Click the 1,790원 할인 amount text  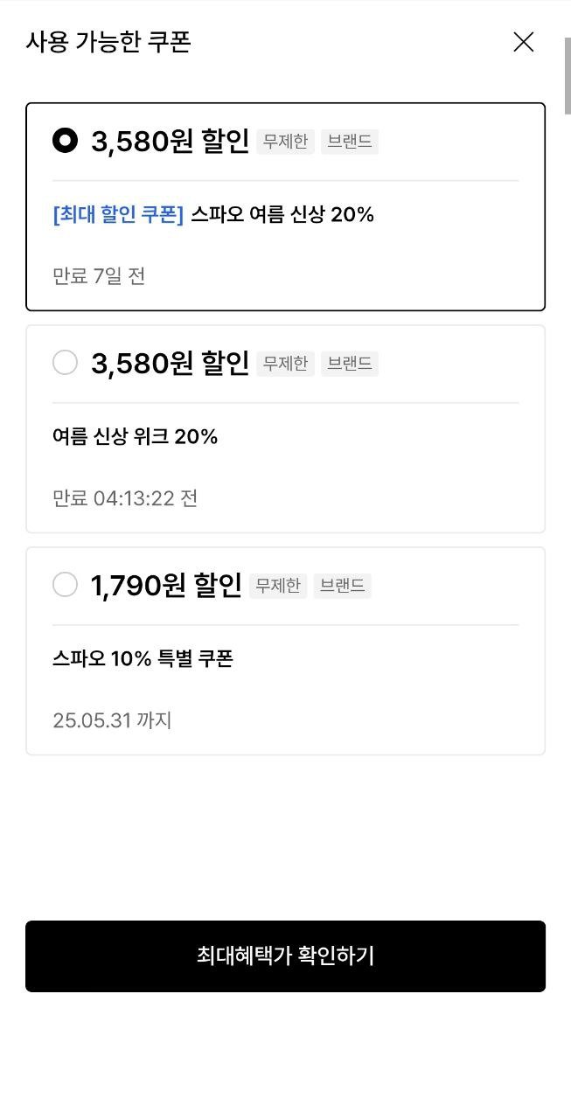pyautogui.click(x=166, y=585)
